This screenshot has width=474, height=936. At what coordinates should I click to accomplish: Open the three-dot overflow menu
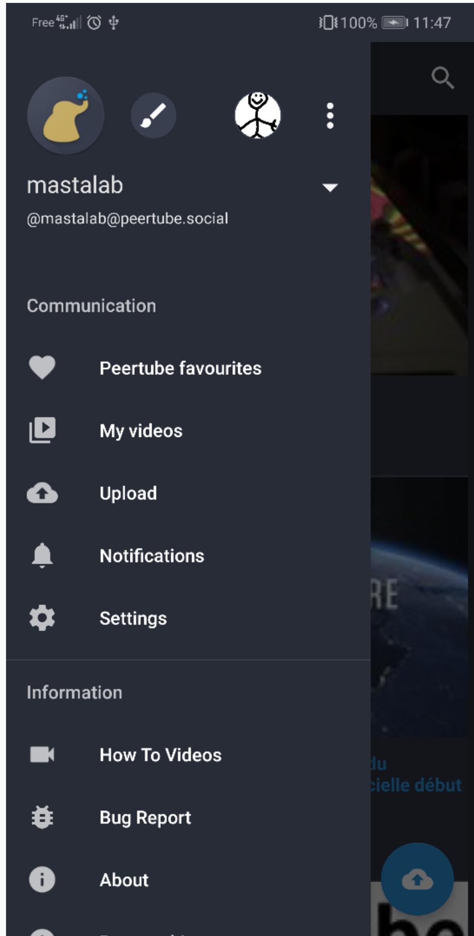click(x=330, y=116)
